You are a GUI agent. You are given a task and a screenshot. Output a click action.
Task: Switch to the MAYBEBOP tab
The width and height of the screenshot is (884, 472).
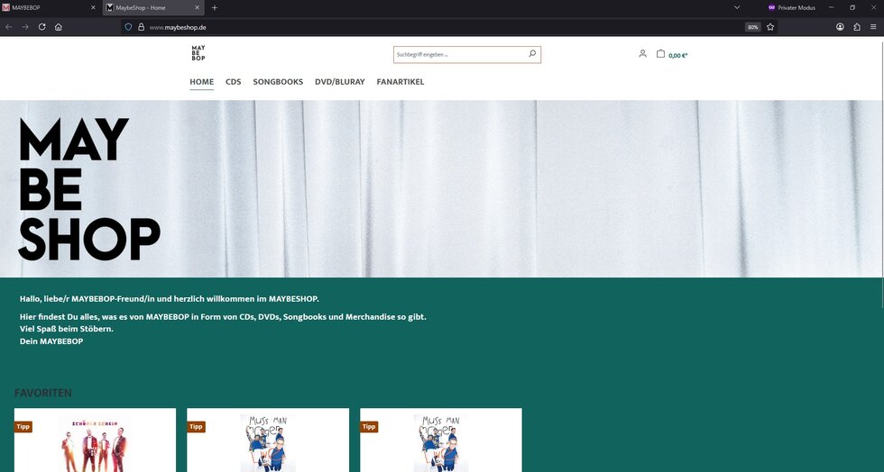(x=50, y=8)
